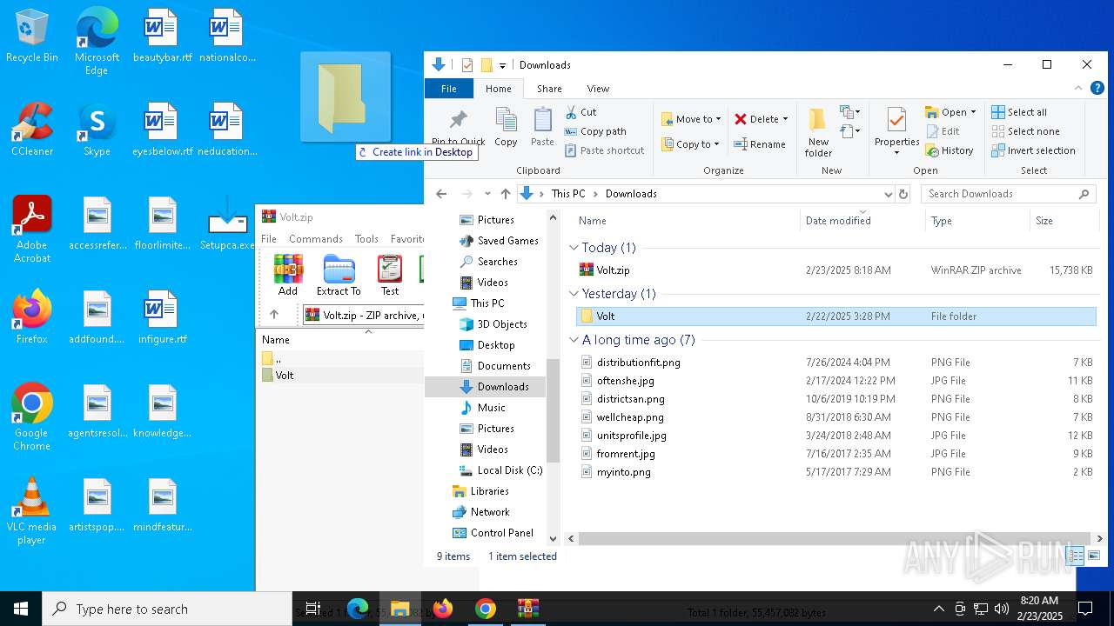Screen dimensions: 1114x626
Task: Click WinRAR Extract To icon
Action: point(339,275)
